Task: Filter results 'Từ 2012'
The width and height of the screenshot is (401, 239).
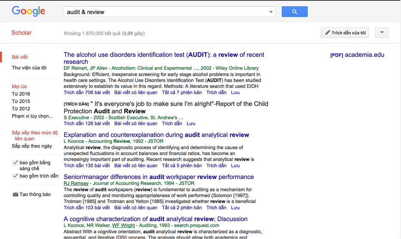Action: (x=21, y=109)
